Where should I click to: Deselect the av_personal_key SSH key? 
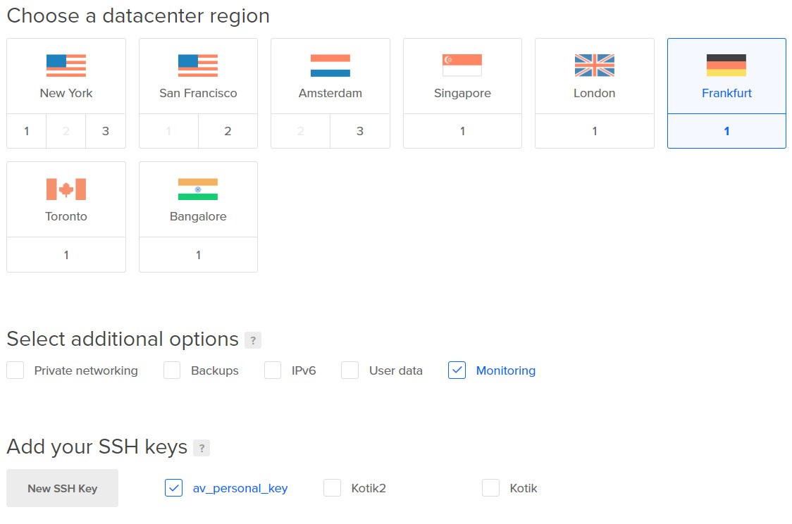pyautogui.click(x=174, y=488)
